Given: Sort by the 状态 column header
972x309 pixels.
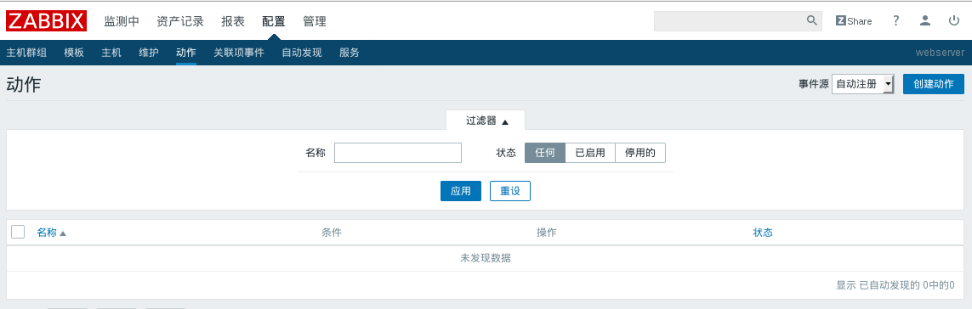Looking at the screenshot, I should tap(763, 233).
